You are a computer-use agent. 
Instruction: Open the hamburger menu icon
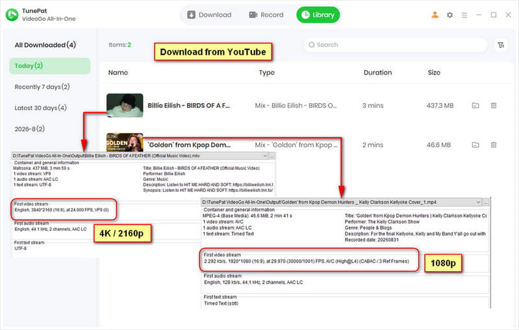(x=464, y=15)
